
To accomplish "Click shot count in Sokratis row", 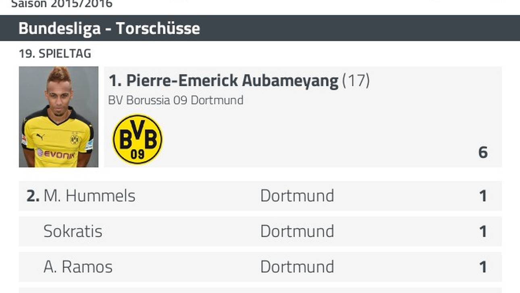I will [483, 232].
